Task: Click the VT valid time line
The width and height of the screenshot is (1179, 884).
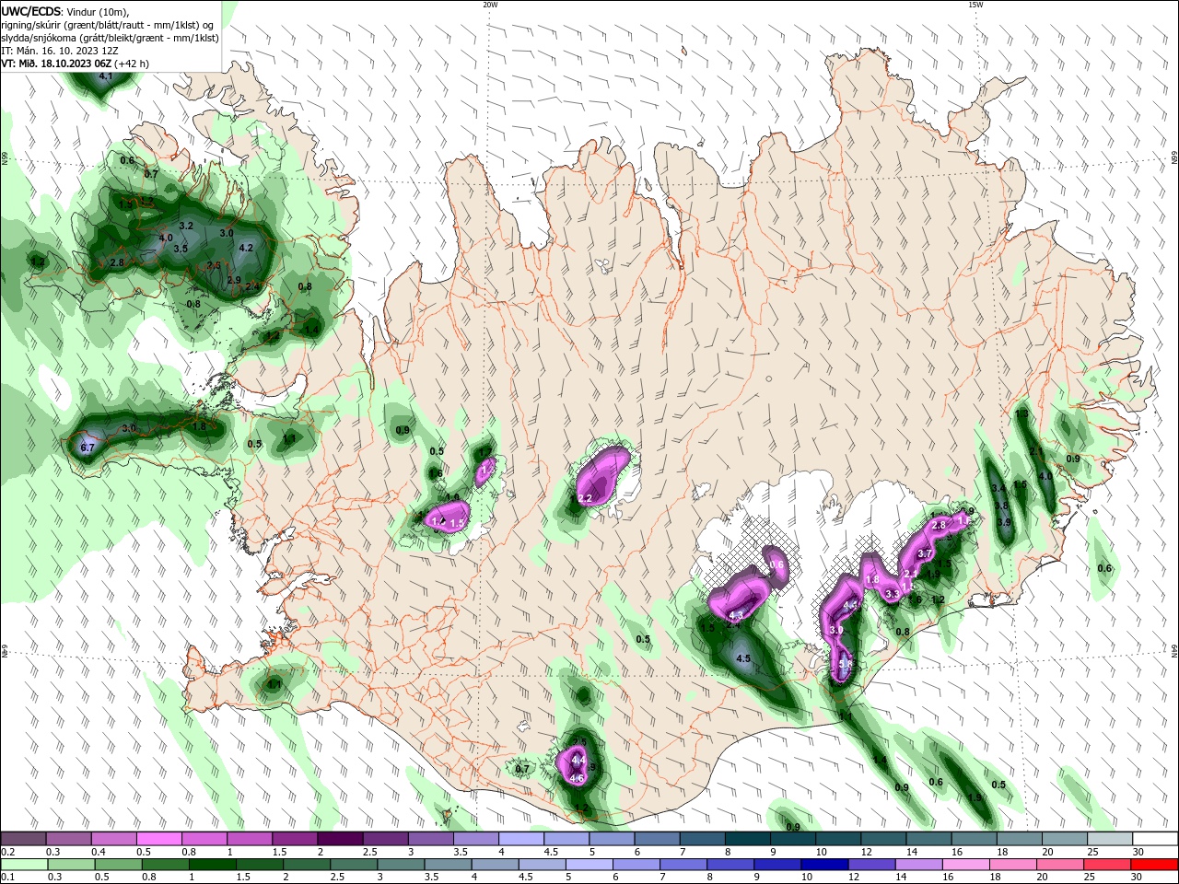Action: (x=76, y=64)
